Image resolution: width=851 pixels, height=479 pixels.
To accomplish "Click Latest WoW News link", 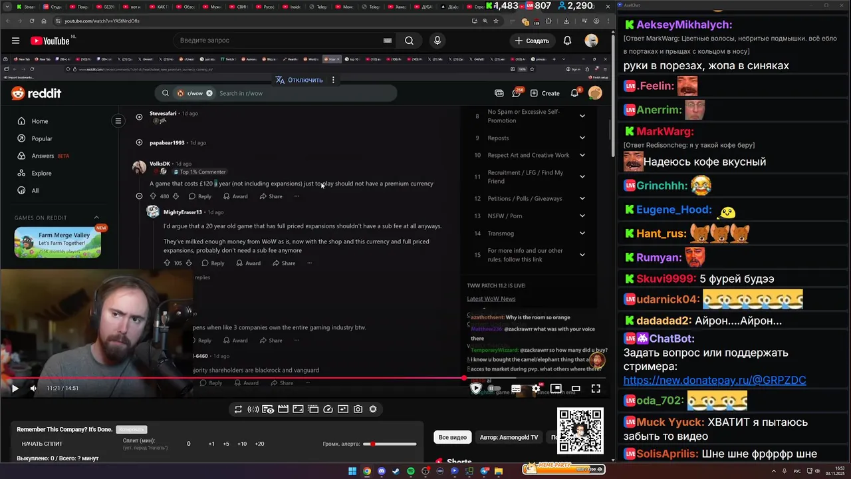I will [x=491, y=299].
